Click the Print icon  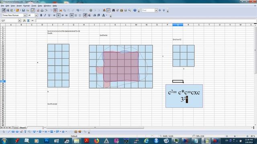(x=42, y=10)
